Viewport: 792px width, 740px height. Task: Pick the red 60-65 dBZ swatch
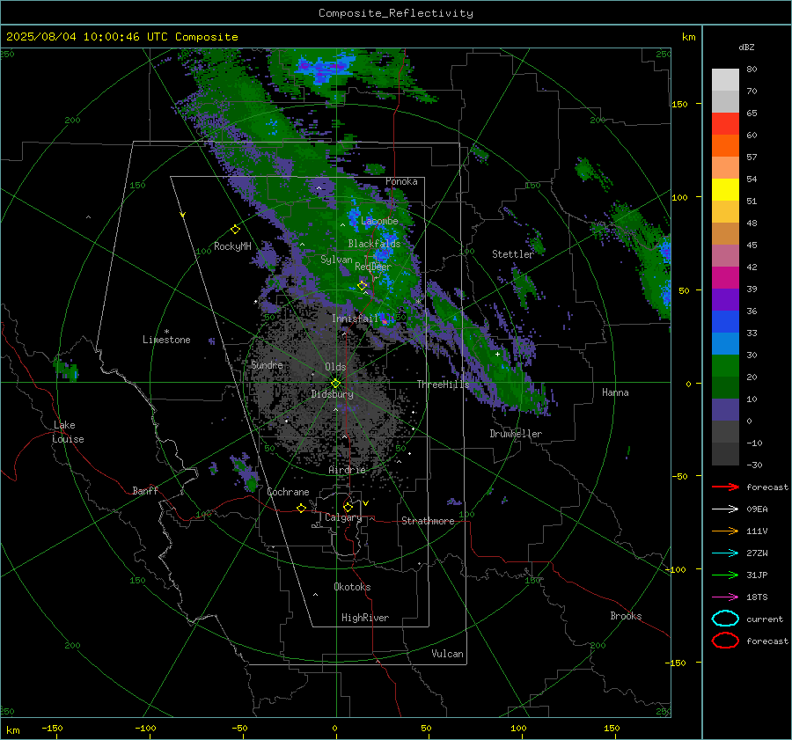click(725, 124)
